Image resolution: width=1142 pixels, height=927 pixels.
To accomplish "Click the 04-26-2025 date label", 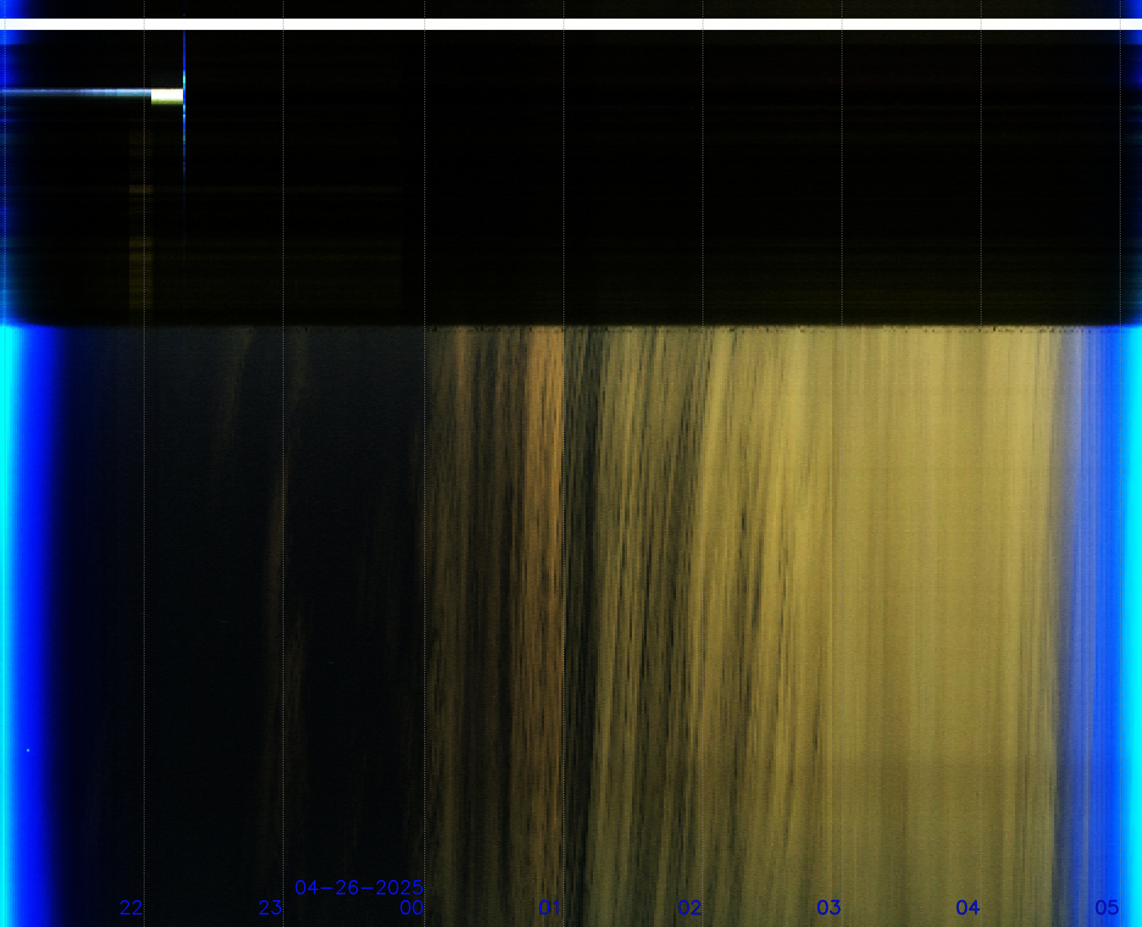I will coord(359,887).
